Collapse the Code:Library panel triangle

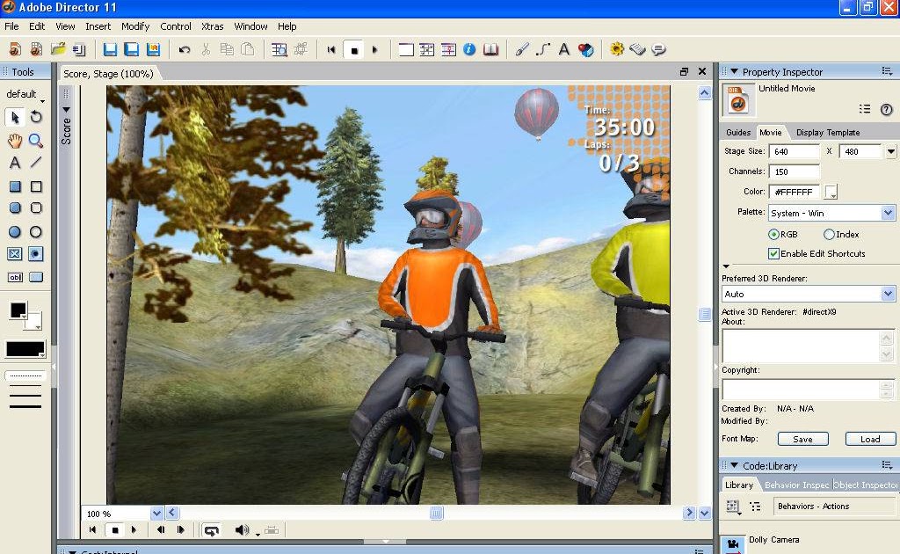[734, 465]
